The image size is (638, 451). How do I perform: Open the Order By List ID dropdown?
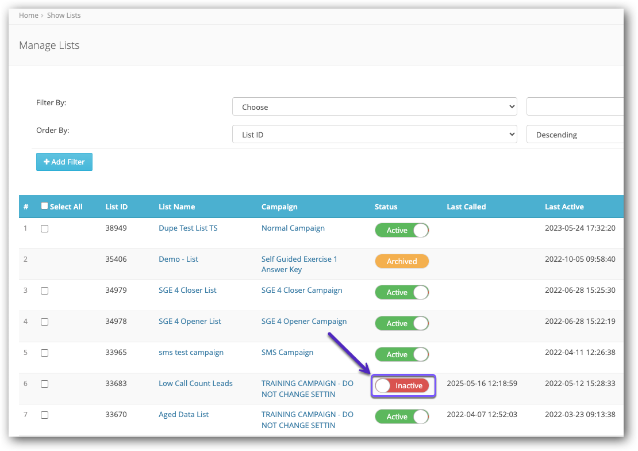(x=374, y=135)
